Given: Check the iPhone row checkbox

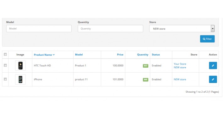Looking at the screenshot, I should coord(5,79).
